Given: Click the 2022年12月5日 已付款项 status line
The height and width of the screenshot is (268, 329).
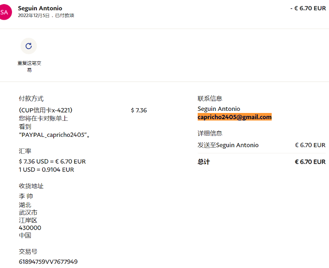Looking at the screenshot, I should click(x=46, y=16).
